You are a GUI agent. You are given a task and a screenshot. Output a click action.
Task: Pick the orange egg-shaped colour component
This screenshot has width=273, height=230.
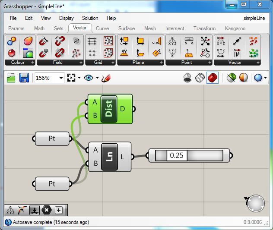tap(28, 41)
